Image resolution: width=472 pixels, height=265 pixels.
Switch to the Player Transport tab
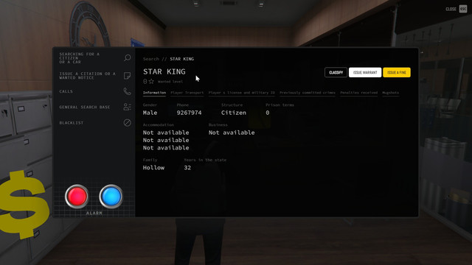187,93
